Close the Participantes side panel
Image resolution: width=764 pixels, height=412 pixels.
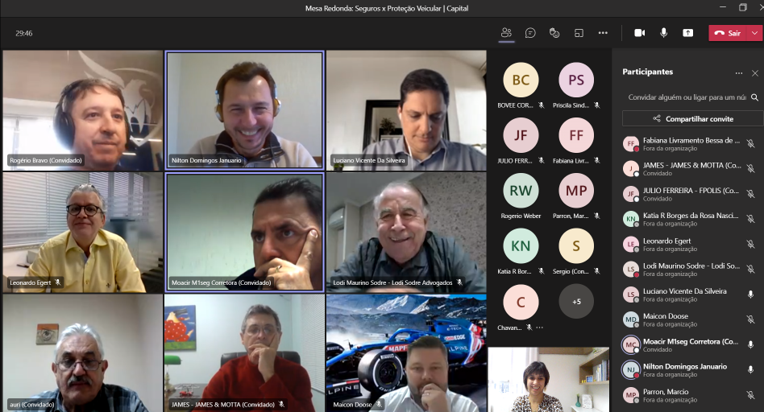tap(755, 72)
